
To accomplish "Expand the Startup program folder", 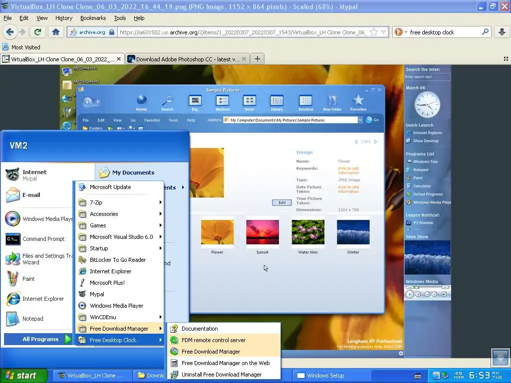I will click(120, 248).
